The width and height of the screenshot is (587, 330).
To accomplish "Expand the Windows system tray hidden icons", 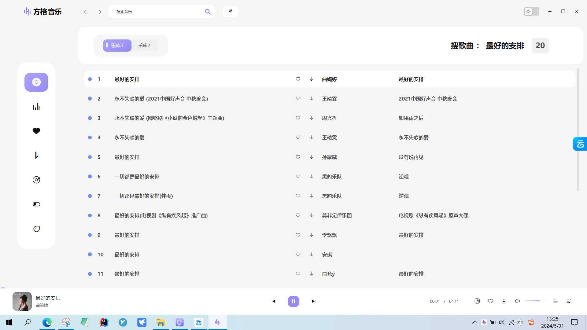I will pos(474,322).
